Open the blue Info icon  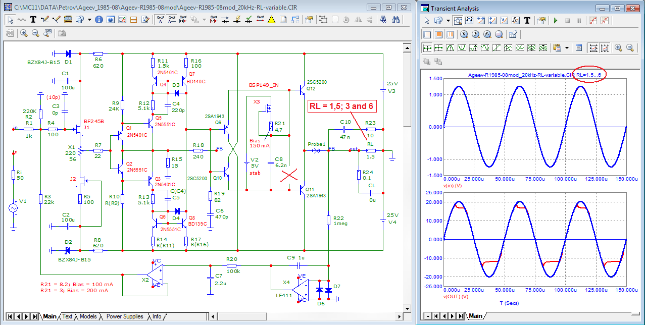tap(98, 20)
